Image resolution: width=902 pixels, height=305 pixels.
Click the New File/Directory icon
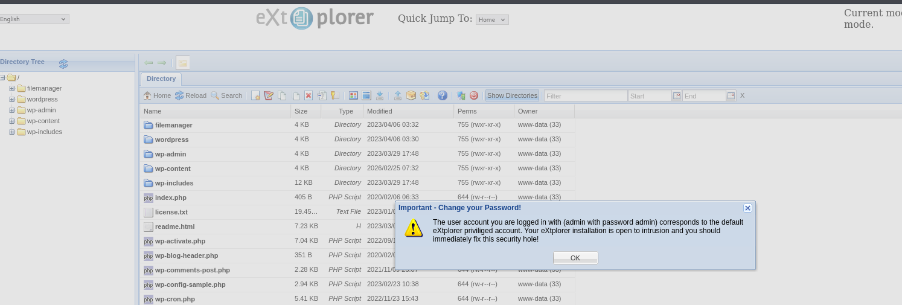tap(255, 95)
